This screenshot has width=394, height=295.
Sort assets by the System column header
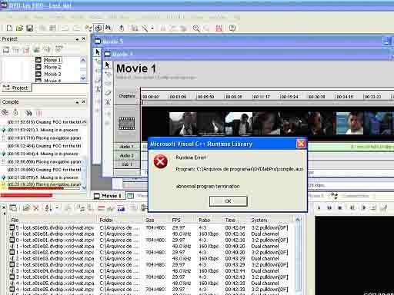pos(271,220)
